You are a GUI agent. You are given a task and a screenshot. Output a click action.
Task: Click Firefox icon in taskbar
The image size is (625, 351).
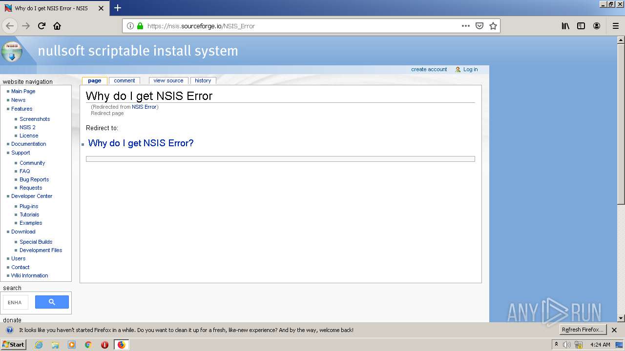pos(121,345)
